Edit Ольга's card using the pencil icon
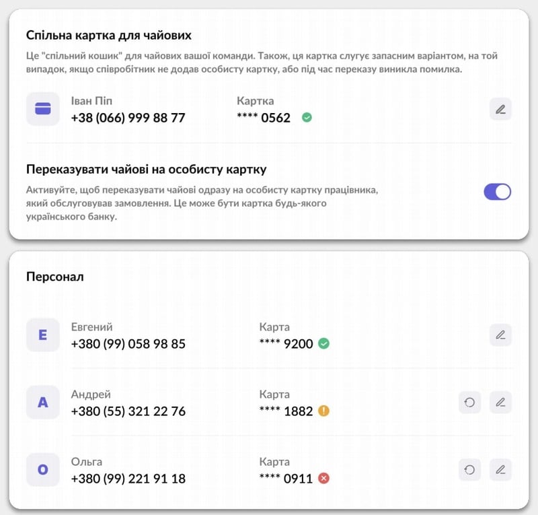This screenshot has height=515, width=538. 500,469
